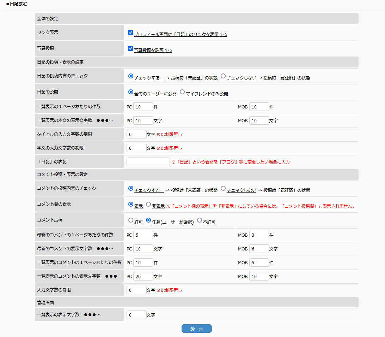The image size is (385, 337).
Task: Select マイフレンドのみ公開 radio option
Action: pos(182,92)
